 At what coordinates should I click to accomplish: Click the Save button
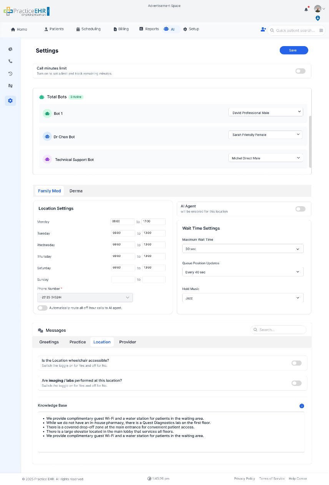[294, 50]
